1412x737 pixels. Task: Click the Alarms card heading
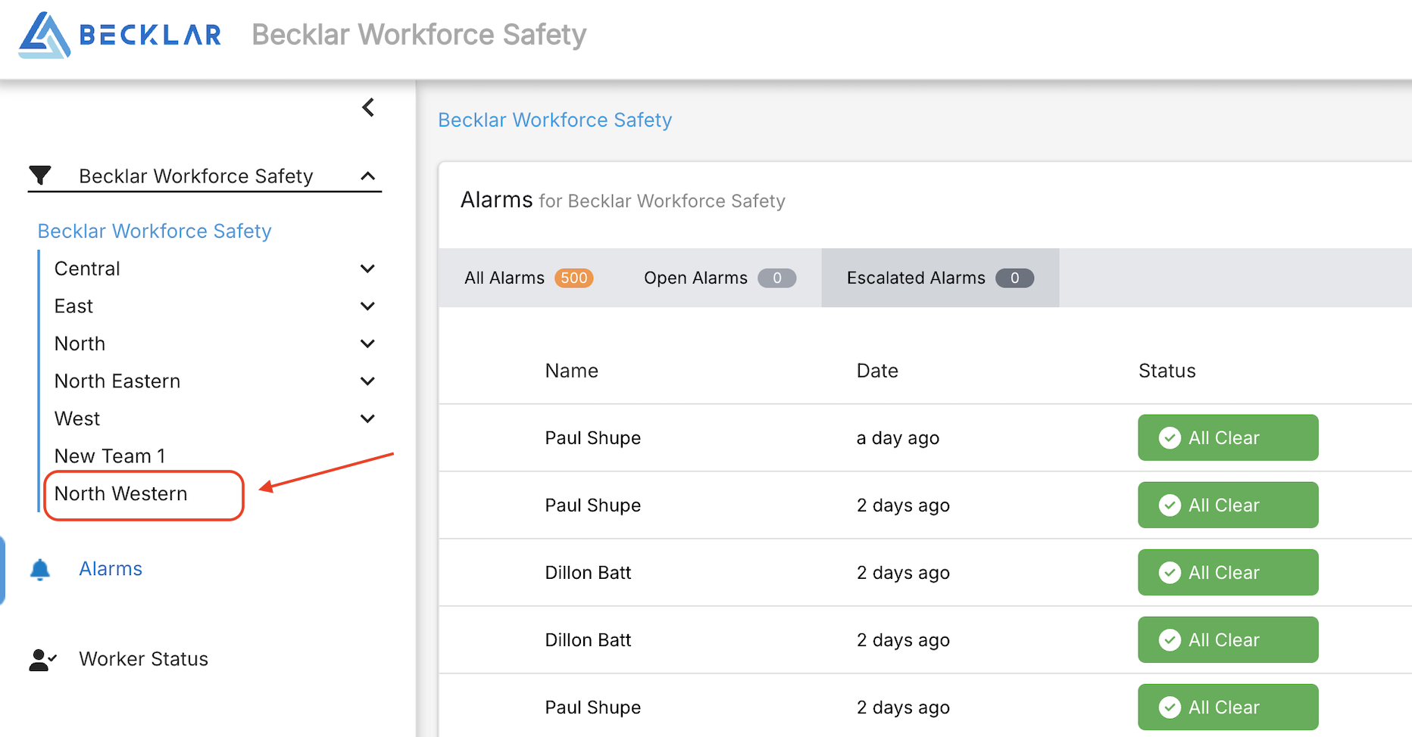click(623, 200)
